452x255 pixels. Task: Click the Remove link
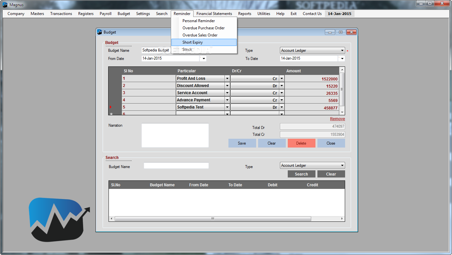[x=337, y=119]
